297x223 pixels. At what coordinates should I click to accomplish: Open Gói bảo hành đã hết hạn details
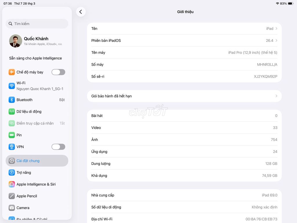(183, 96)
